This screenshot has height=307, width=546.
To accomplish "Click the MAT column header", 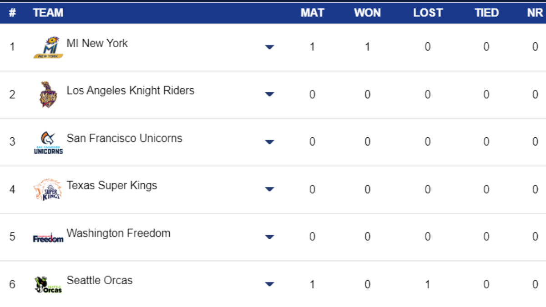I will coord(312,13).
